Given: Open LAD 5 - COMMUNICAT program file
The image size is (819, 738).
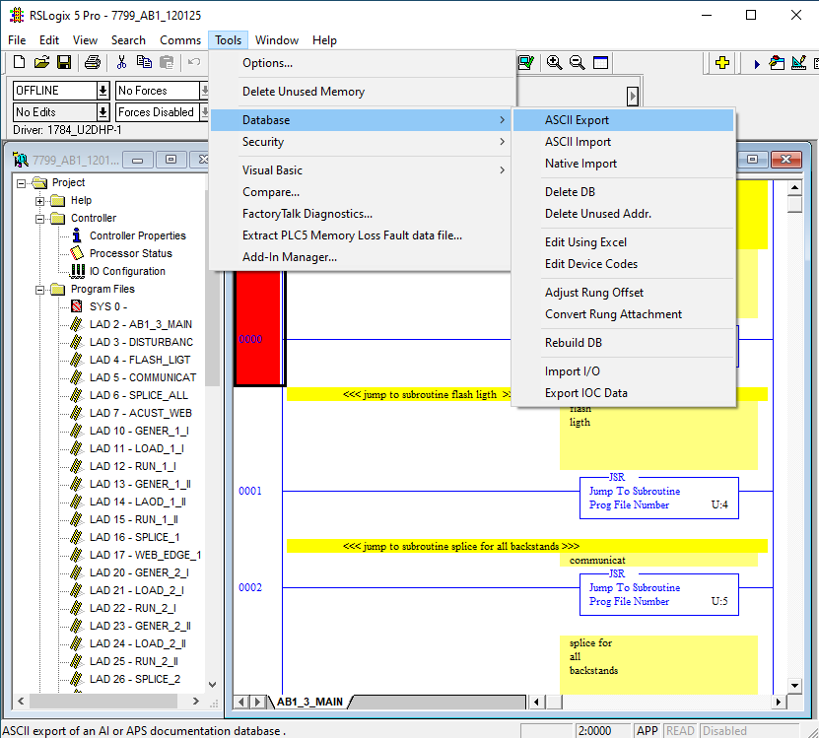Looking at the screenshot, I should coord(142,377).
